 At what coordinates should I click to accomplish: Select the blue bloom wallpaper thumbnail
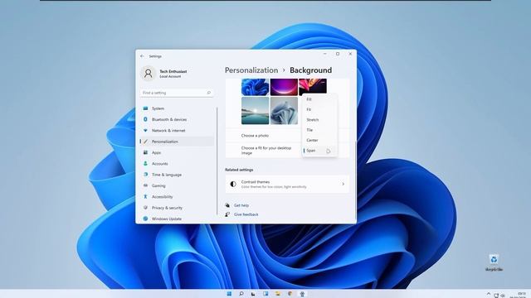tap(255, 87)
